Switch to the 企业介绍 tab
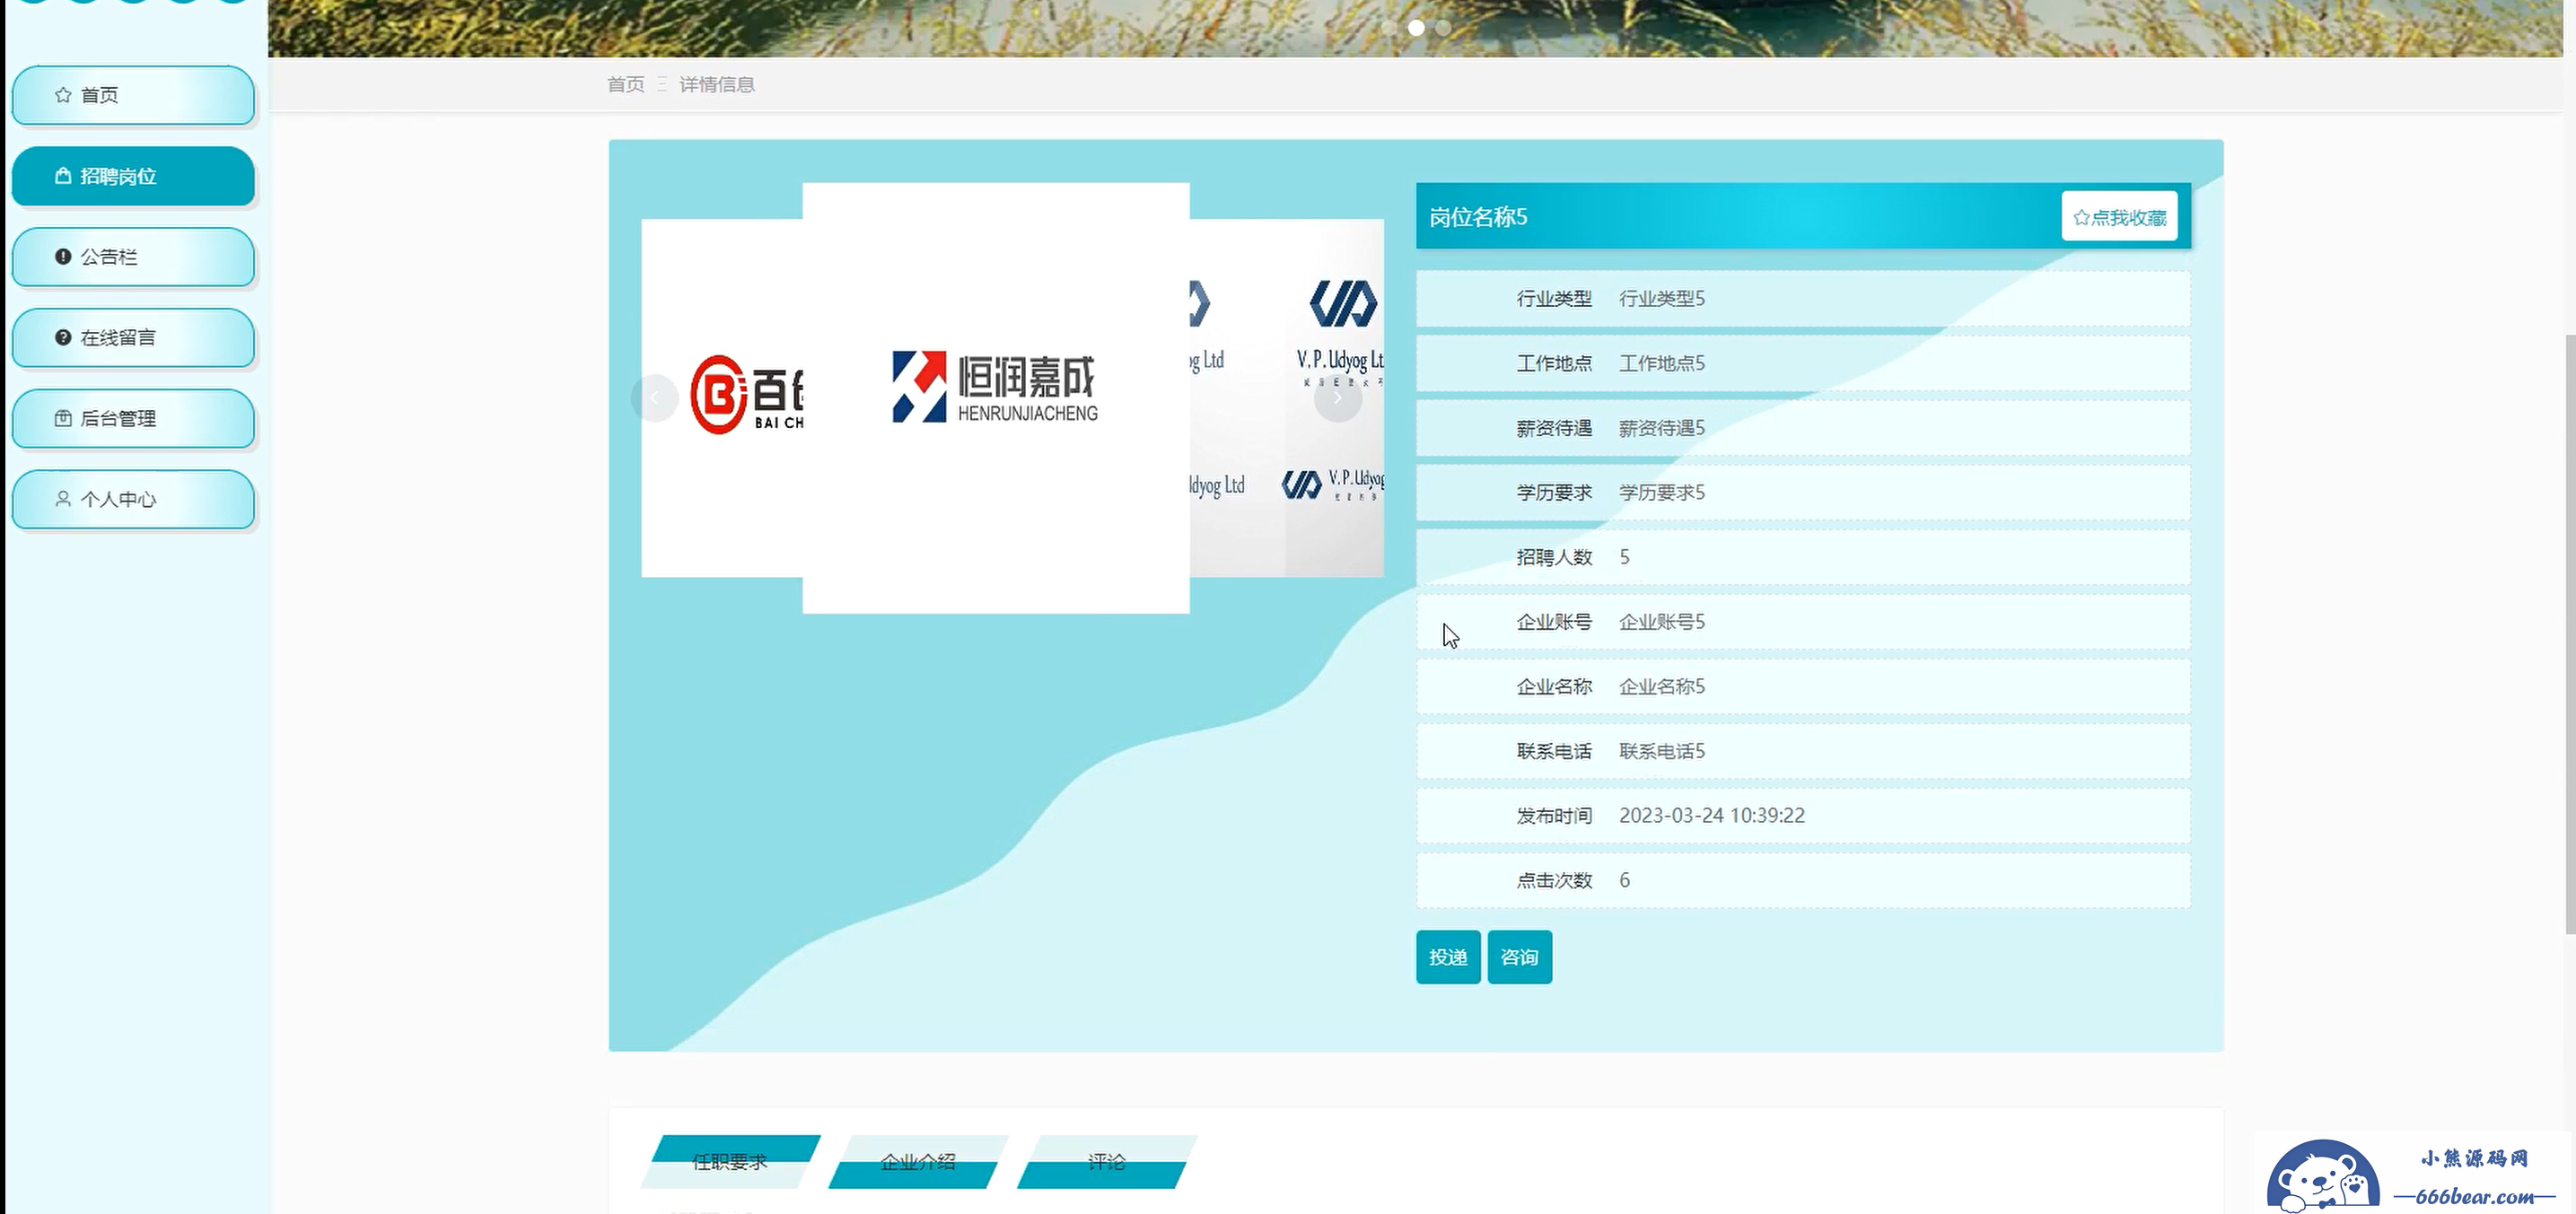Screen dimensions: 2576x1214 click(918, 1162)
